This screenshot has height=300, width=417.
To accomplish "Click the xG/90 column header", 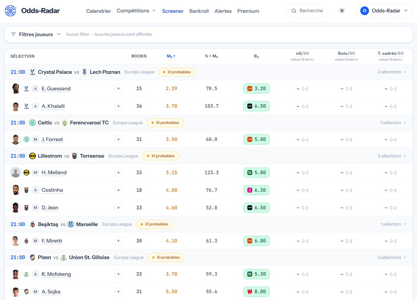I will (x=302, y=53).
